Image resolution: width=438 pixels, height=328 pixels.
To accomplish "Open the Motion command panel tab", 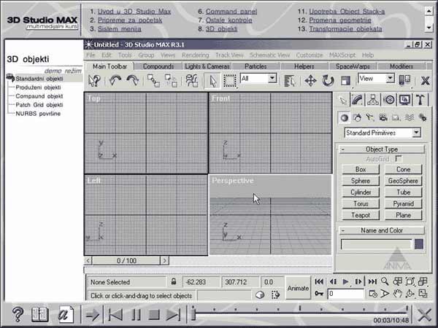I will (x=389, y=100).
